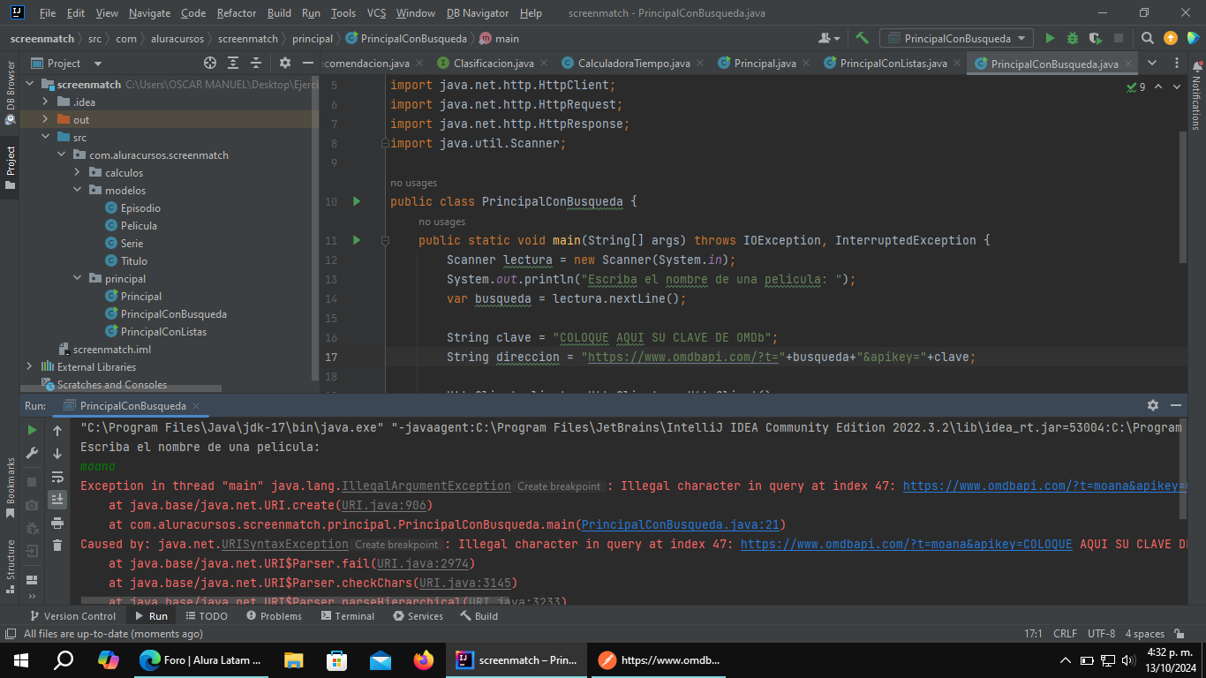Viewport: 1206px width, 678px height.
Task: Show hidden editor tabs chevron
Action: pyautogui.click(x=1150, y=63)
